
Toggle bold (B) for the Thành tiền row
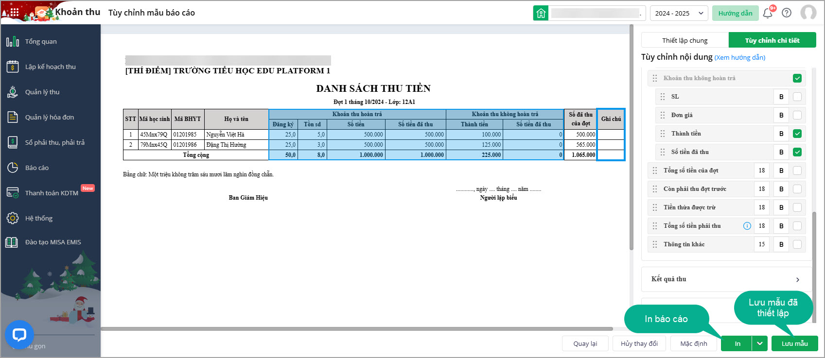781,134
